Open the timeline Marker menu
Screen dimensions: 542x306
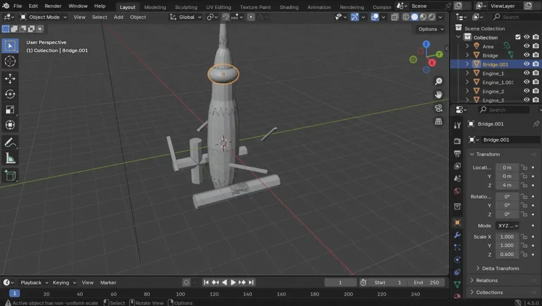[x=108, y=283]
